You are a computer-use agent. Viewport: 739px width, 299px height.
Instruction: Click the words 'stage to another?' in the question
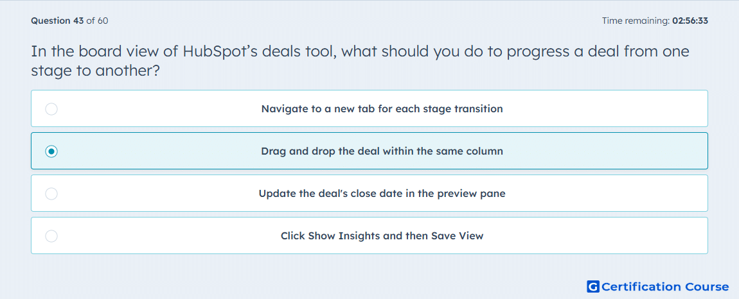pyautogui.click(x=96, y=71)
